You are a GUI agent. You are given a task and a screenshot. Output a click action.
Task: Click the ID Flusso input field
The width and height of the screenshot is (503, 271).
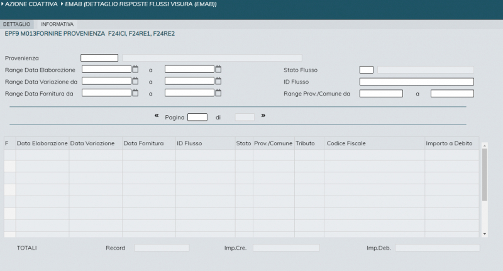click(416, 82)
